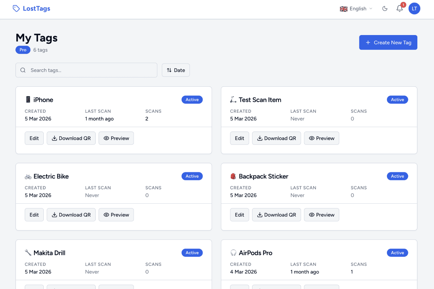Preview the Electric Bike tag
The image size is (434, 289).
click(x=116, y=215)
